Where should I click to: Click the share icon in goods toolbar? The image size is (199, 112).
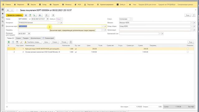coord(13,42)
